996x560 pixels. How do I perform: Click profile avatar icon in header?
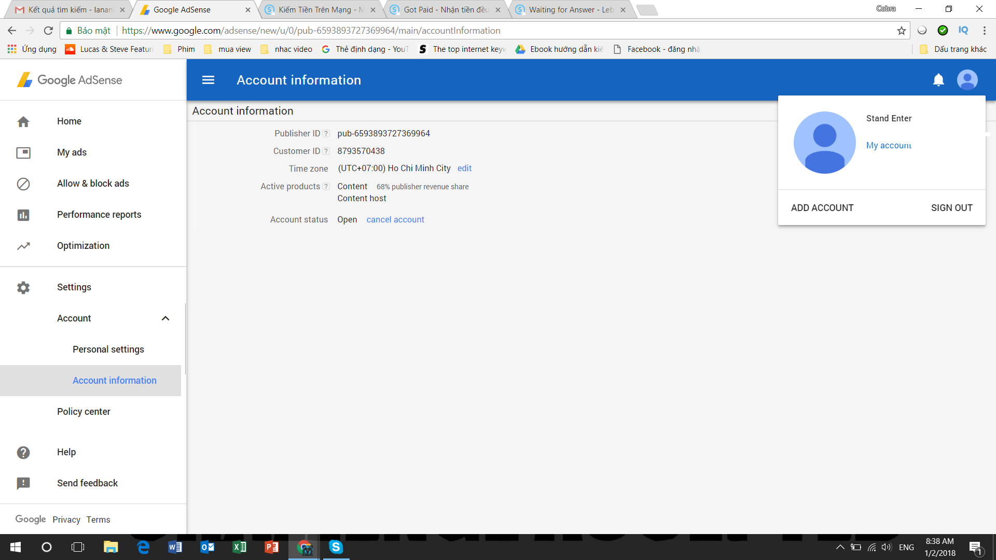[967, 80]
